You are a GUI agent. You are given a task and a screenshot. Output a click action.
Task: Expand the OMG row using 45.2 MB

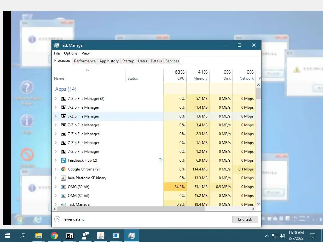pyautogui.click(x=56, y=196)
